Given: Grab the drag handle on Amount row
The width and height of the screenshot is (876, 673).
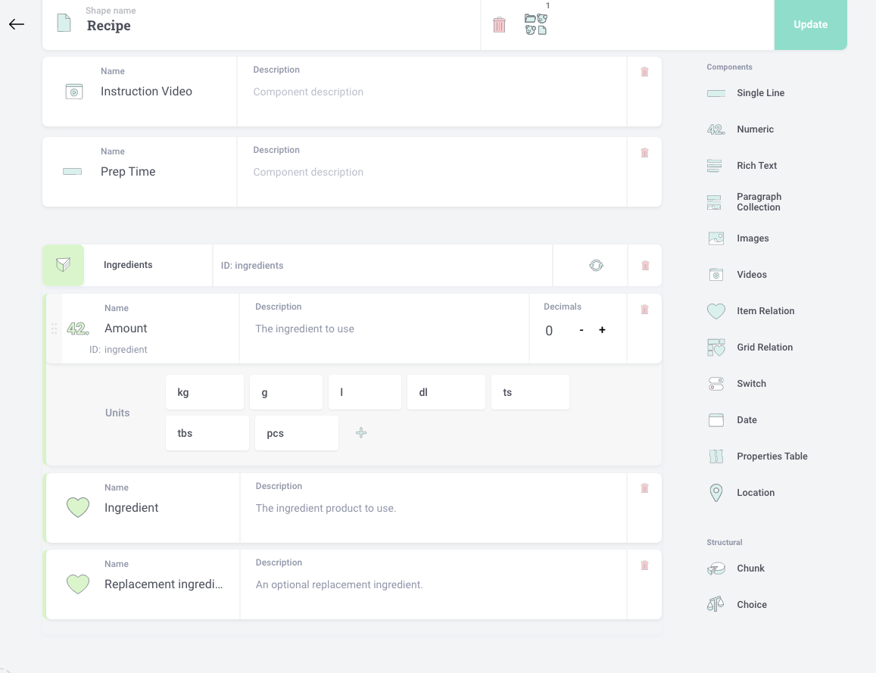Looking at the screenshot, I should (x=55, y=329).
